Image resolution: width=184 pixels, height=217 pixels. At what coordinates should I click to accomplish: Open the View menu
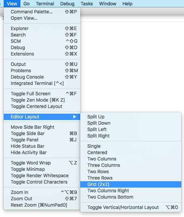point(12,4)
